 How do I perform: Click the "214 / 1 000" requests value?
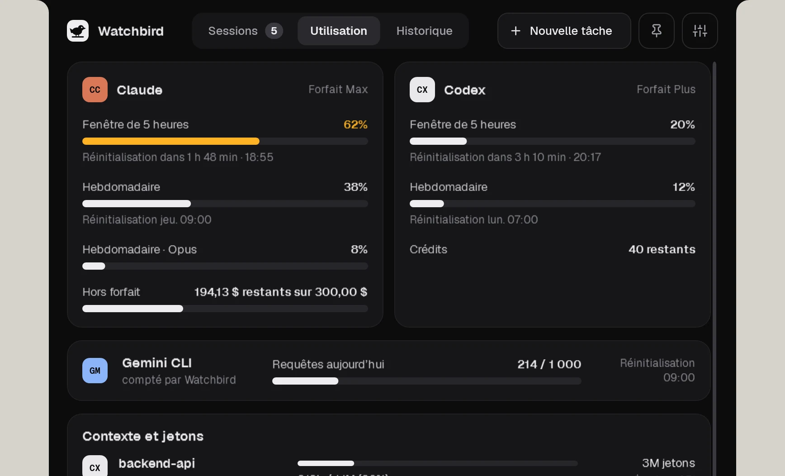tap(549, 364)
